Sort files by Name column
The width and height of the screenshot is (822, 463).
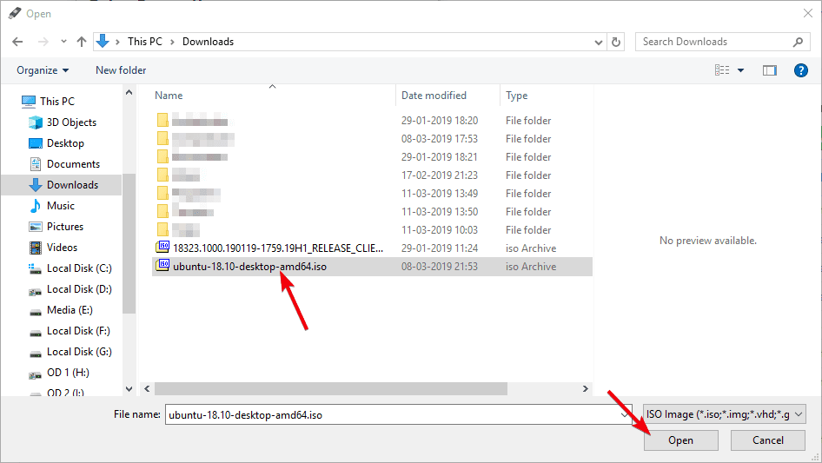coord(169,96)
